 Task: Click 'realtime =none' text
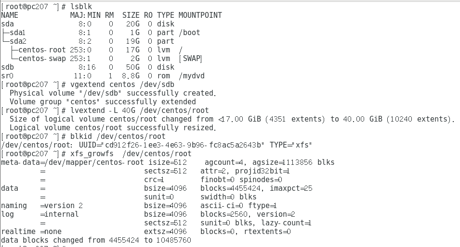pyautogui.click(x=31, y=232)
